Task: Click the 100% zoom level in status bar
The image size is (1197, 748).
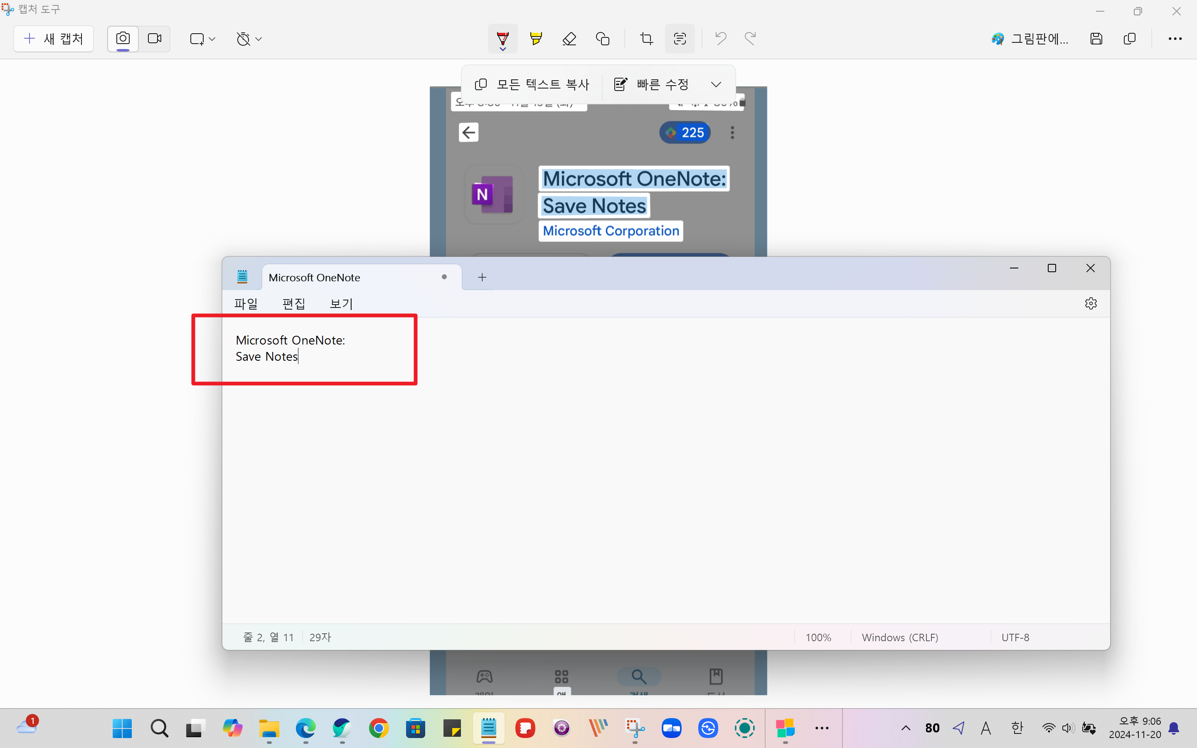Action: pyautogui.click(x=818, y=637)
